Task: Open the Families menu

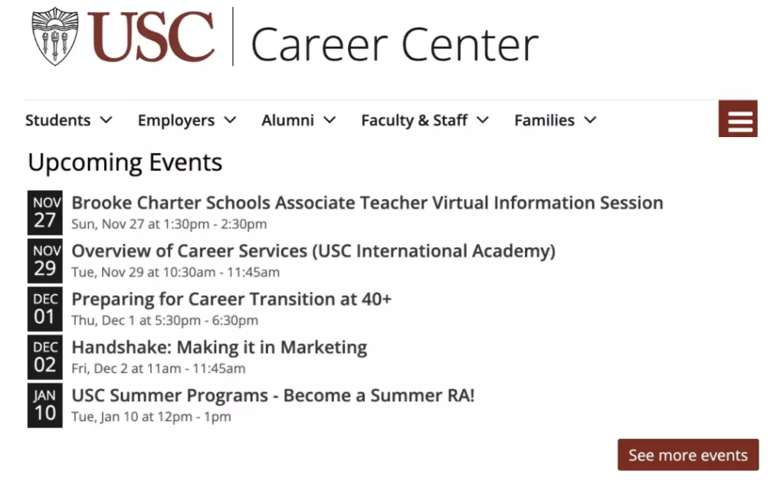Action: coord(555,120)
